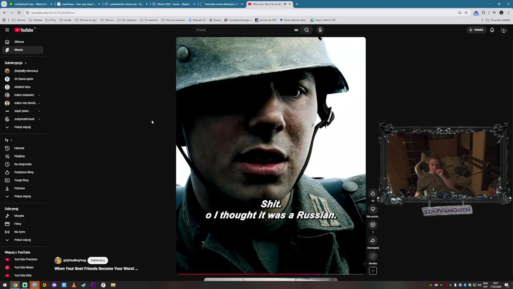Switch to LustVanGoth's Anime List tab
Viewport: 513px width, 289px height.
[x=126, y=4]
